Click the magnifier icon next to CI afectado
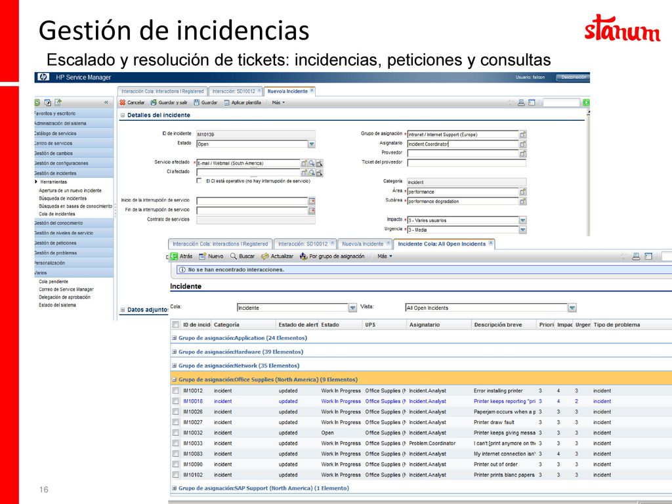 pos(312,173)
